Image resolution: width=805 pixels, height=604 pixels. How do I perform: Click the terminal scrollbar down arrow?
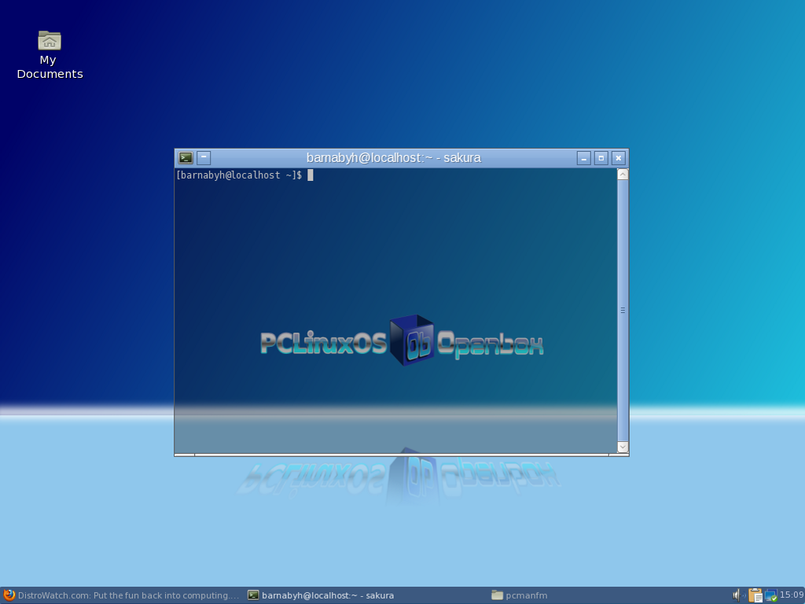click(623, 447)
